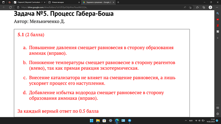
Task: Open Windows Settings from the taskbar
Action: (x=110, y=120)
